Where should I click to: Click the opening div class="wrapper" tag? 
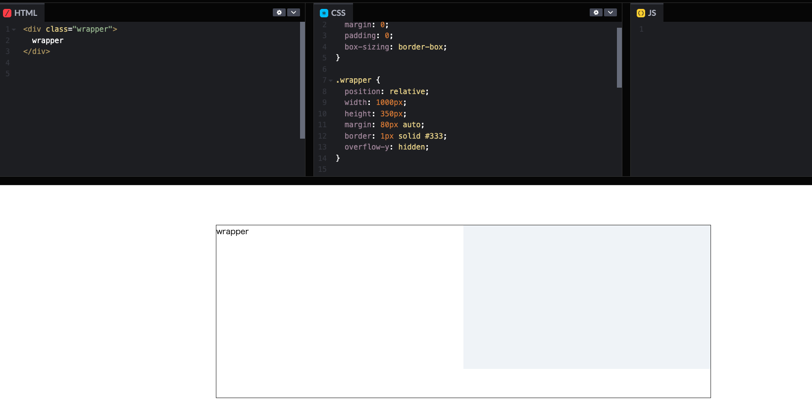(70, 29)
